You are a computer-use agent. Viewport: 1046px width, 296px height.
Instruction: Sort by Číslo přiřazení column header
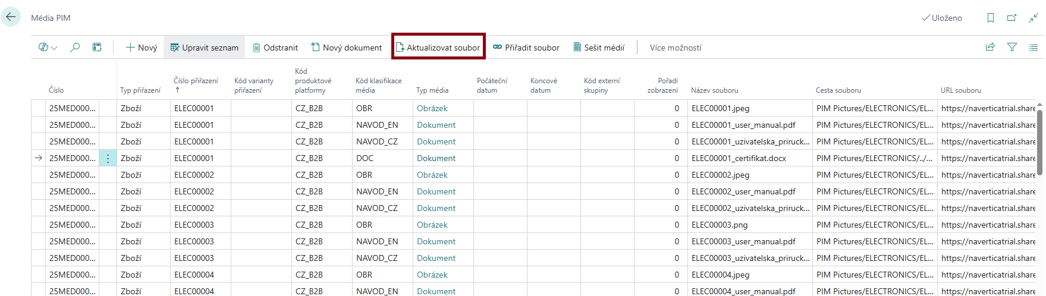(x=196, y=81)
